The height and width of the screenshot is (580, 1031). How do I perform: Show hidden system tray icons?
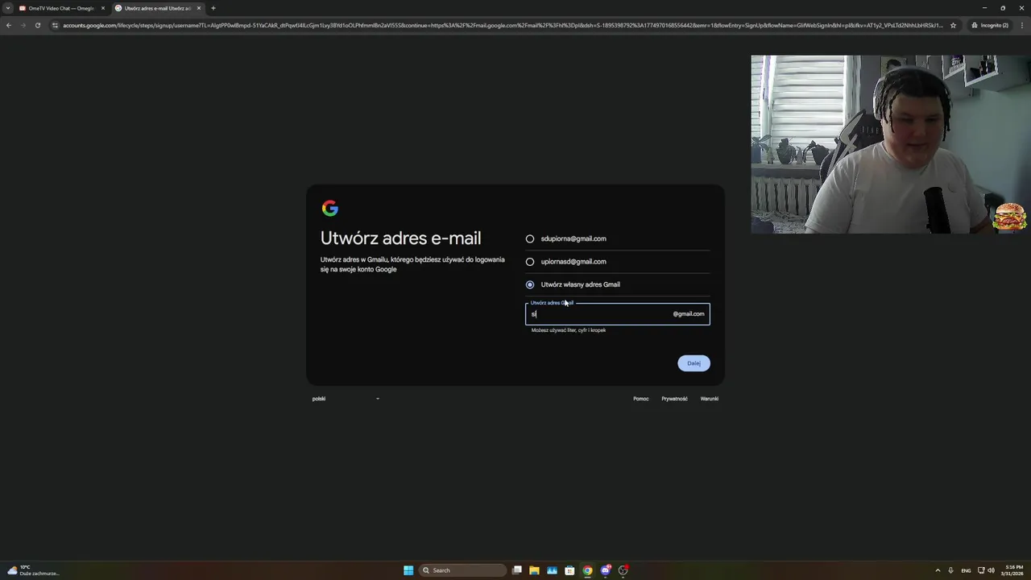tap(938, 570)
